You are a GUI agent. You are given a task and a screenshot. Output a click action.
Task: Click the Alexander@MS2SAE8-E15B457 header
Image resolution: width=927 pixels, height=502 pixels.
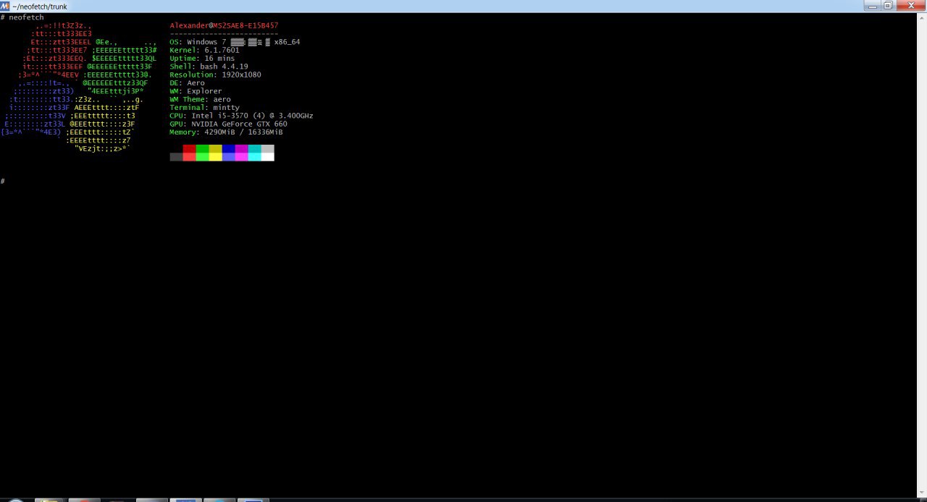pos(224,25)
